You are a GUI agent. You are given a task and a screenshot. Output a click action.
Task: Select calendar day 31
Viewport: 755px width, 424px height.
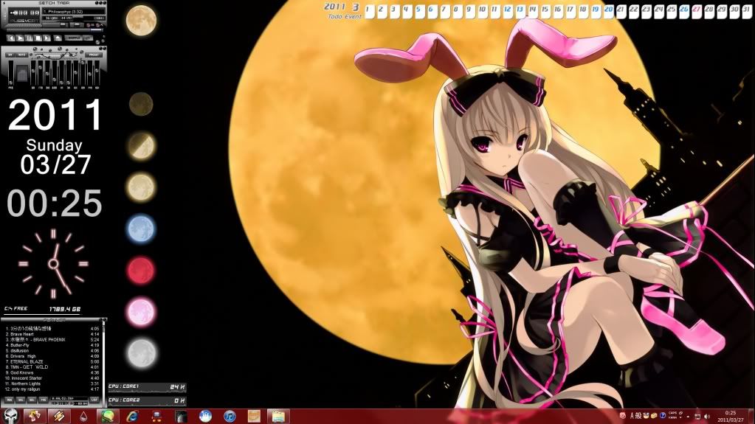pos(747,11)
